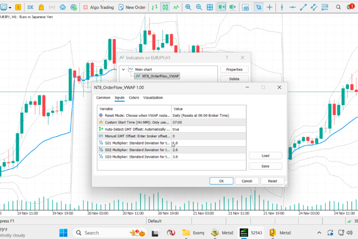Zoom in the chart
The width and height of the screenshot is (358, 239).
tap(188, 7)
